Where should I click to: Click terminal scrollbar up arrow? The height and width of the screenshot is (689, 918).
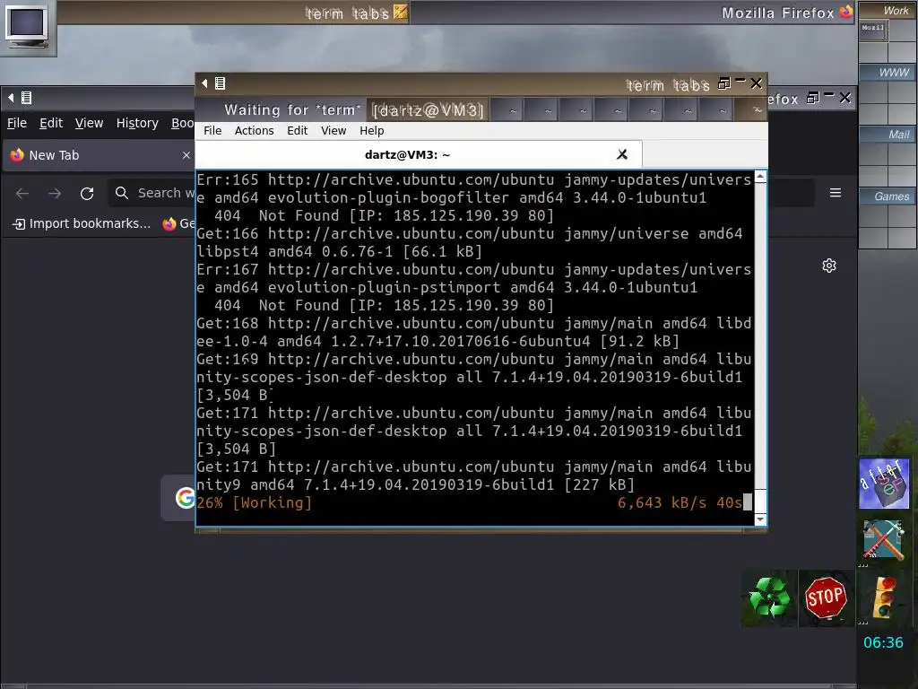tap(760, 177)
